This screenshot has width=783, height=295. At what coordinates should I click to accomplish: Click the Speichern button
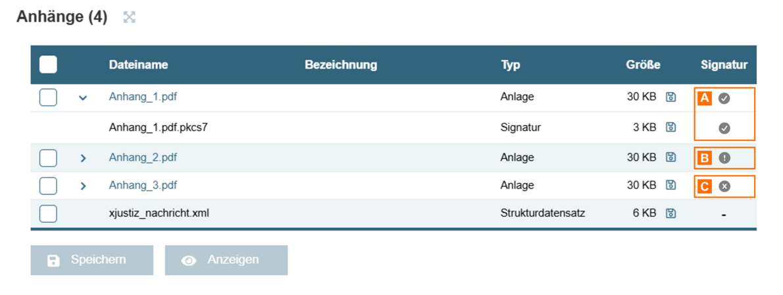[91, 260]
